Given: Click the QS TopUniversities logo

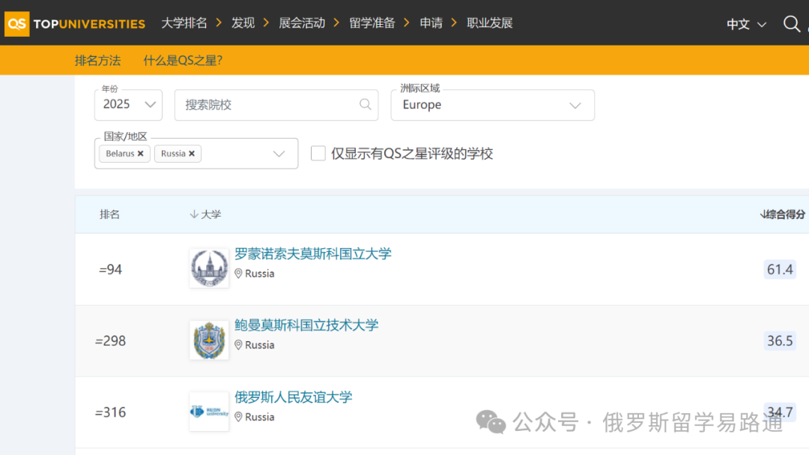Looking at the screenshot, I should click(x=75, y=24).
